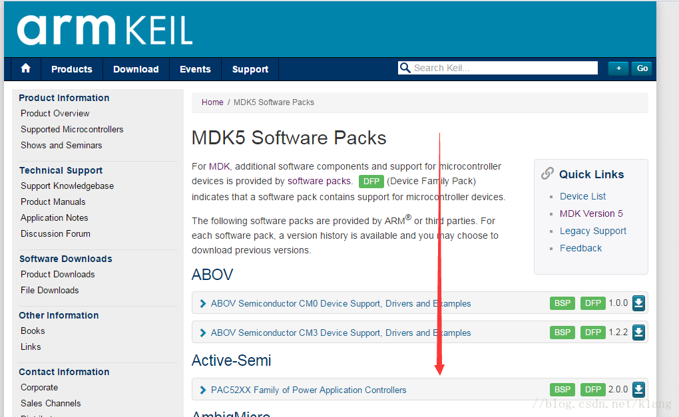Click the MDK link in description
This screenshot has height=417, width=679.
(x=219, y=166)
